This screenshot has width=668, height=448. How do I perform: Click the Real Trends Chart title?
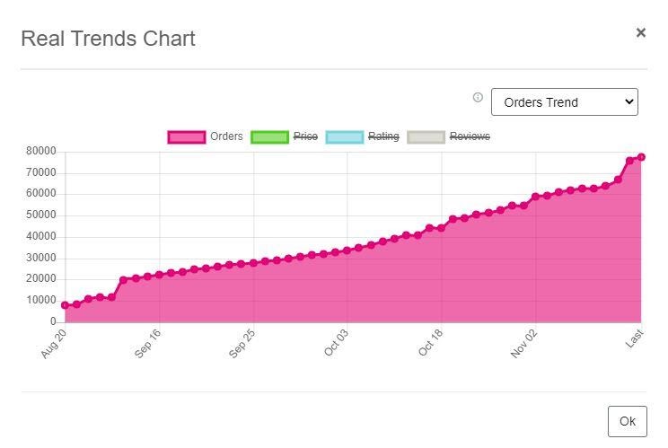point(108,39)
